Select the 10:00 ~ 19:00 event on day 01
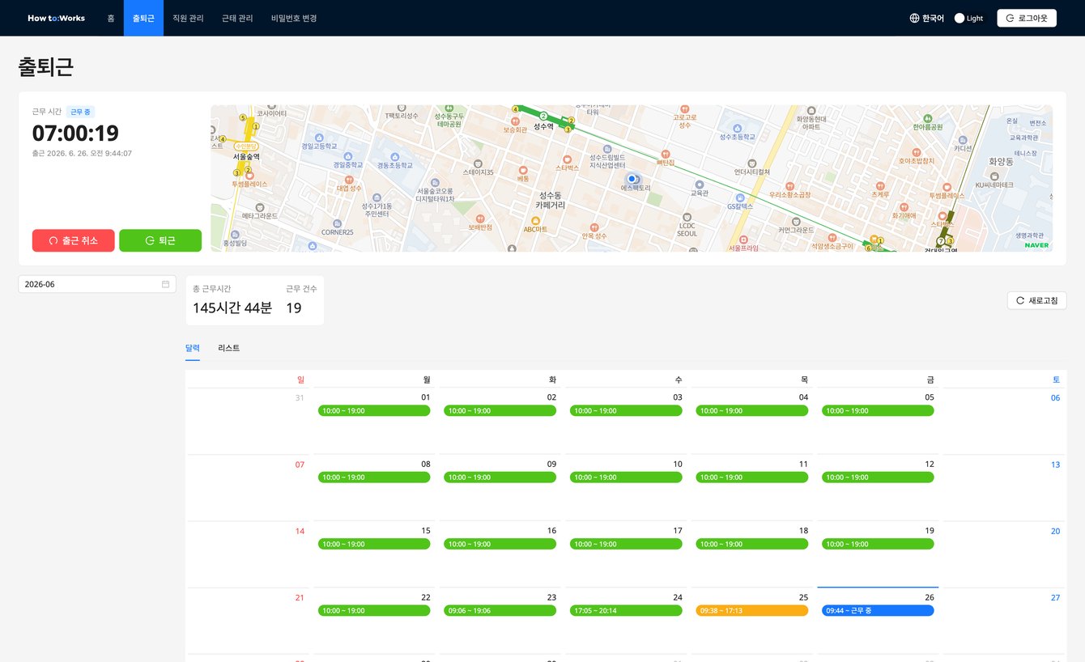Image resolution: width=1085 pixels, height=662 pixels. coord(374,410)
